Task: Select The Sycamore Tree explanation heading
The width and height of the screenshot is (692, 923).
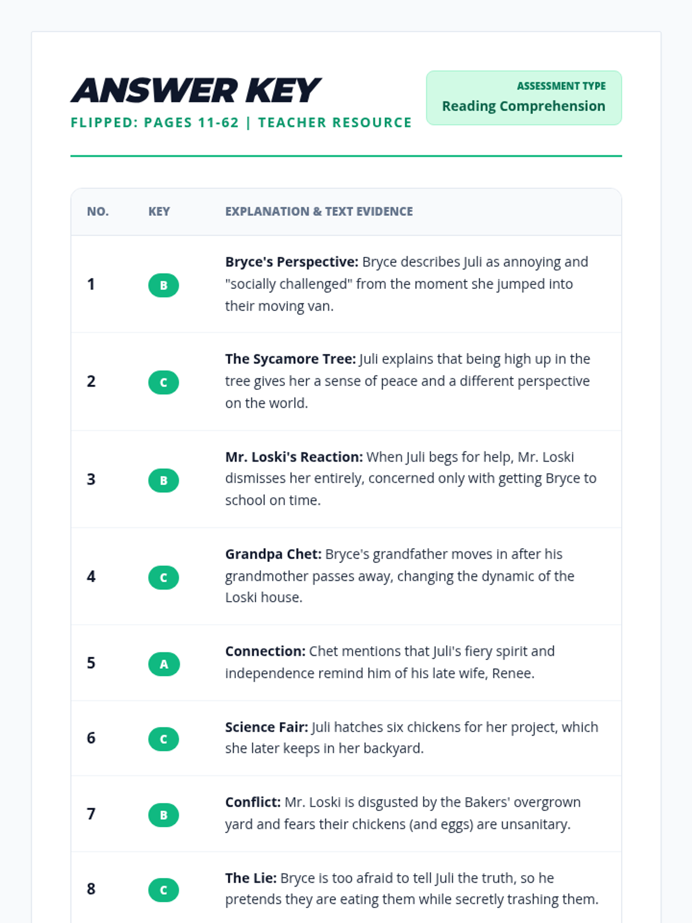Action: [x=291, y=359]
